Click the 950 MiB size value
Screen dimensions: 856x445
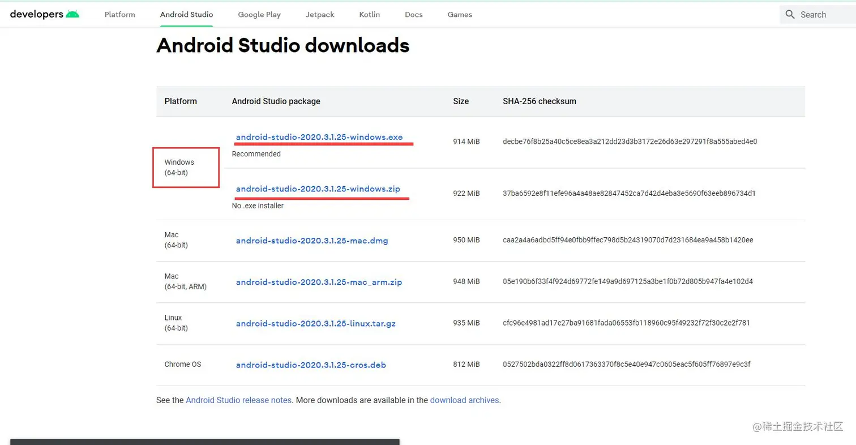(466, 241)
